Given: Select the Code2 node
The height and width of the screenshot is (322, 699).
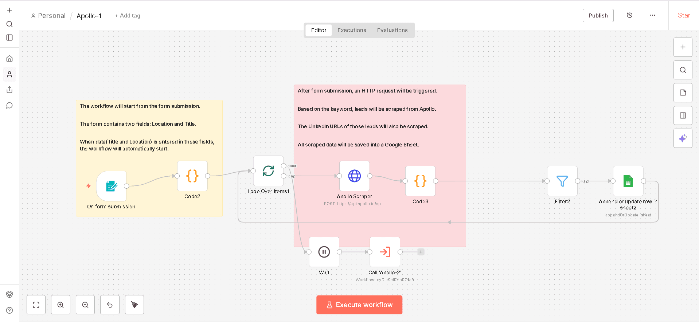Looking at the screenshot, I should 192,176.
